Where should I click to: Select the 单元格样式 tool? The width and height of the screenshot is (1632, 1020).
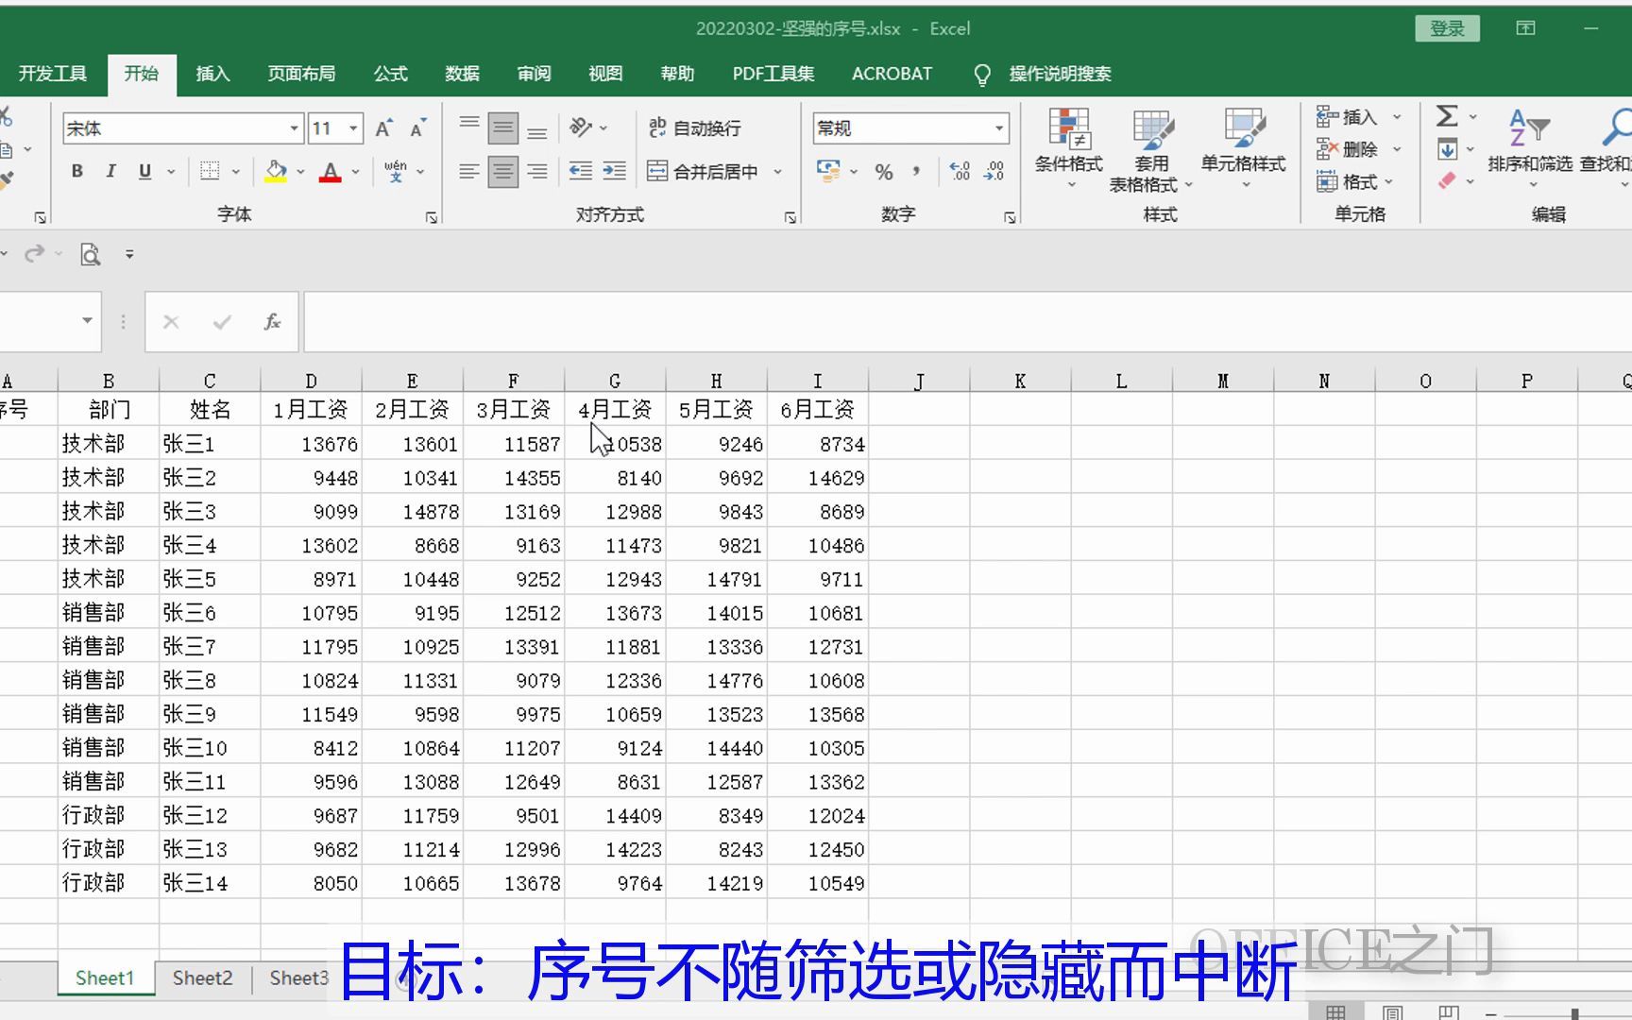click(1242, 142)
